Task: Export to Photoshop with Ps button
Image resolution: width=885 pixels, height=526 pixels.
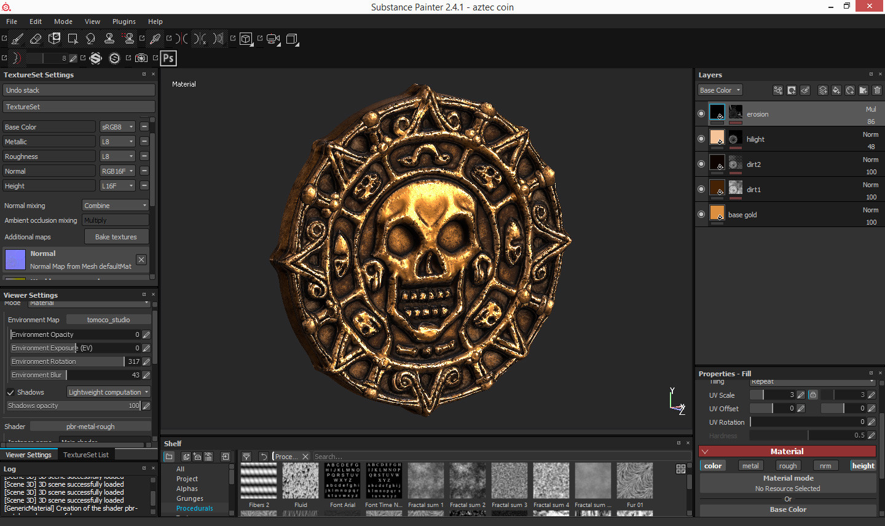Action: [168, 58]
